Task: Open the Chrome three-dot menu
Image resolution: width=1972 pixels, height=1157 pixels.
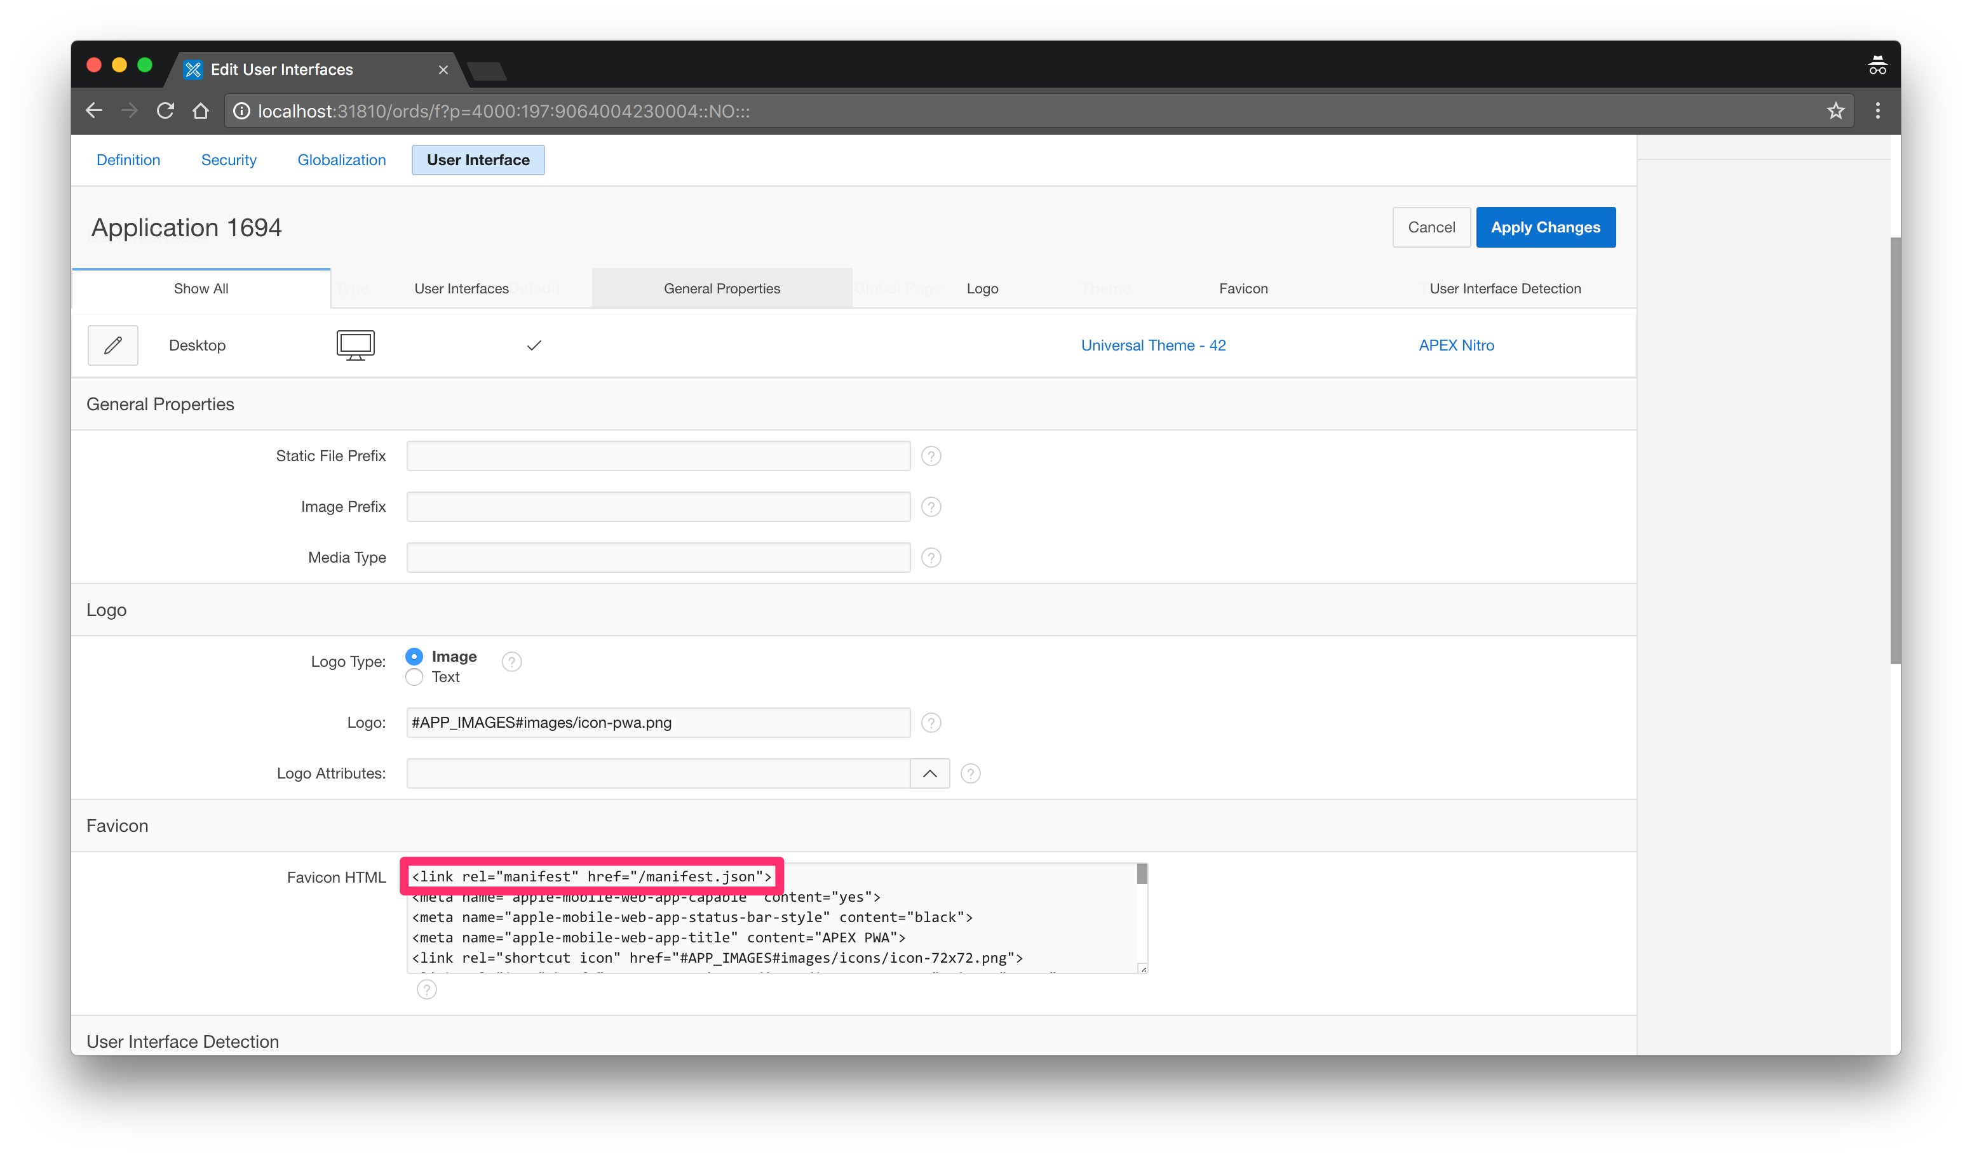Action: 1877,111
